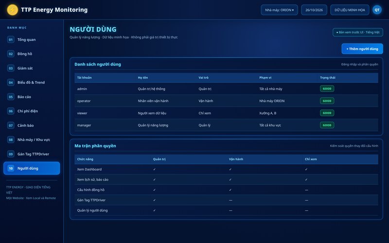Toggle Chỉ xem checkmark for Xem lịch sử, báo cáo

[306, 179]
